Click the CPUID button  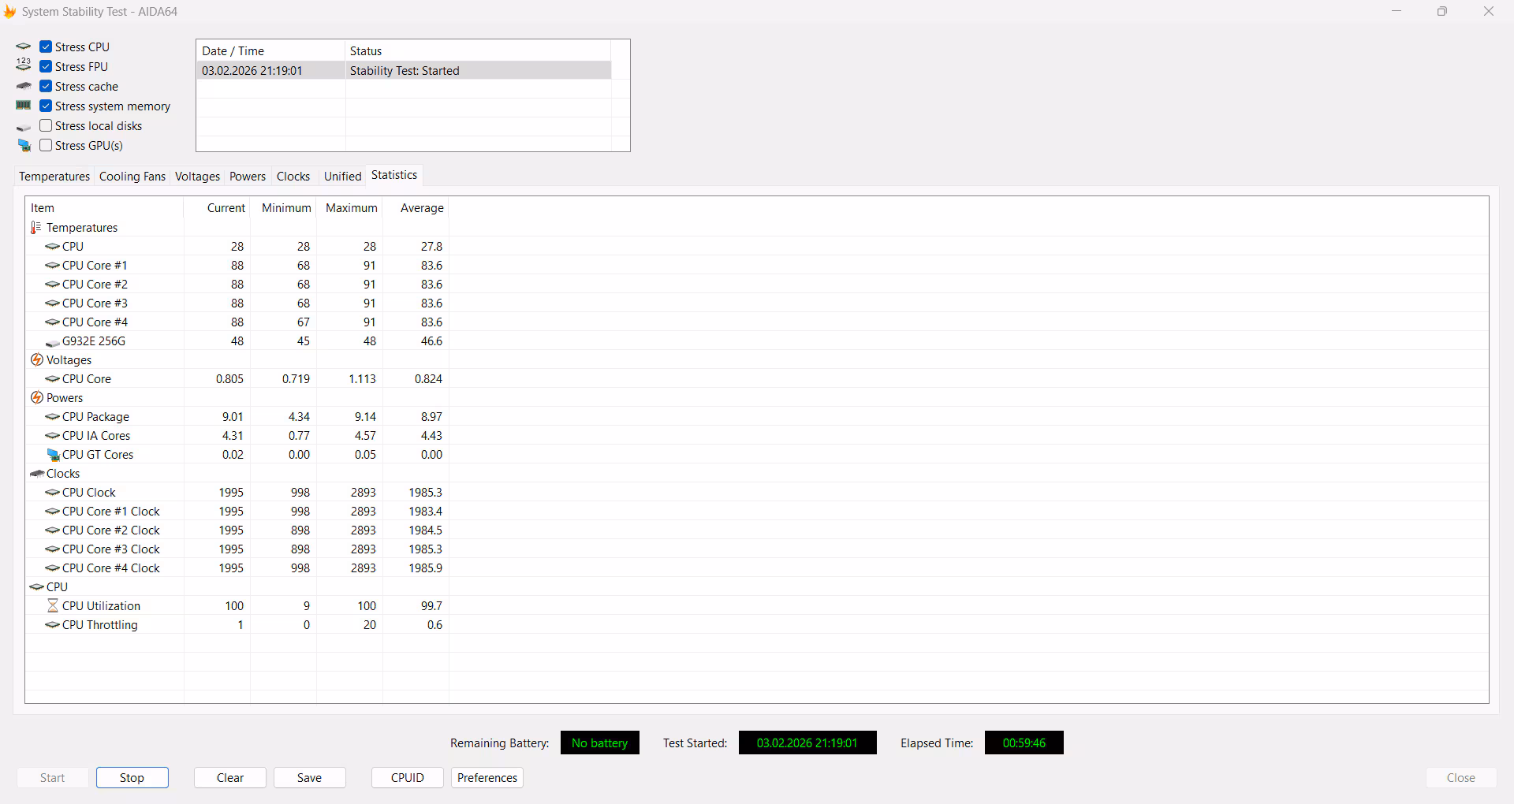(407, 778)
